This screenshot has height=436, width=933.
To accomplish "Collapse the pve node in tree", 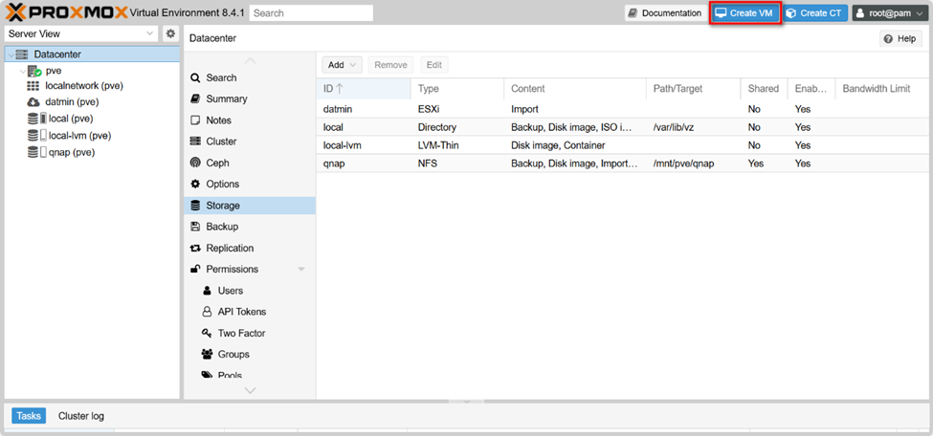I will click(23, 71).
